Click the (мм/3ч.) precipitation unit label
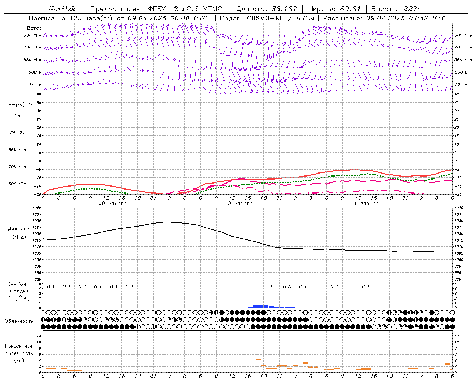Screen dimensions: 474x379 click(x=19, y=284)
